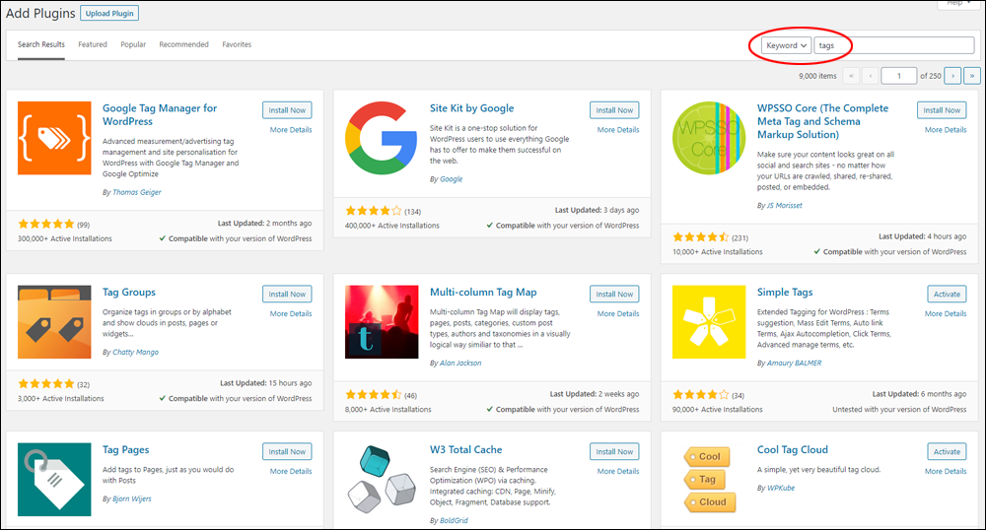
Task: Visit author WPKube's link
Action: coord(780,489)
